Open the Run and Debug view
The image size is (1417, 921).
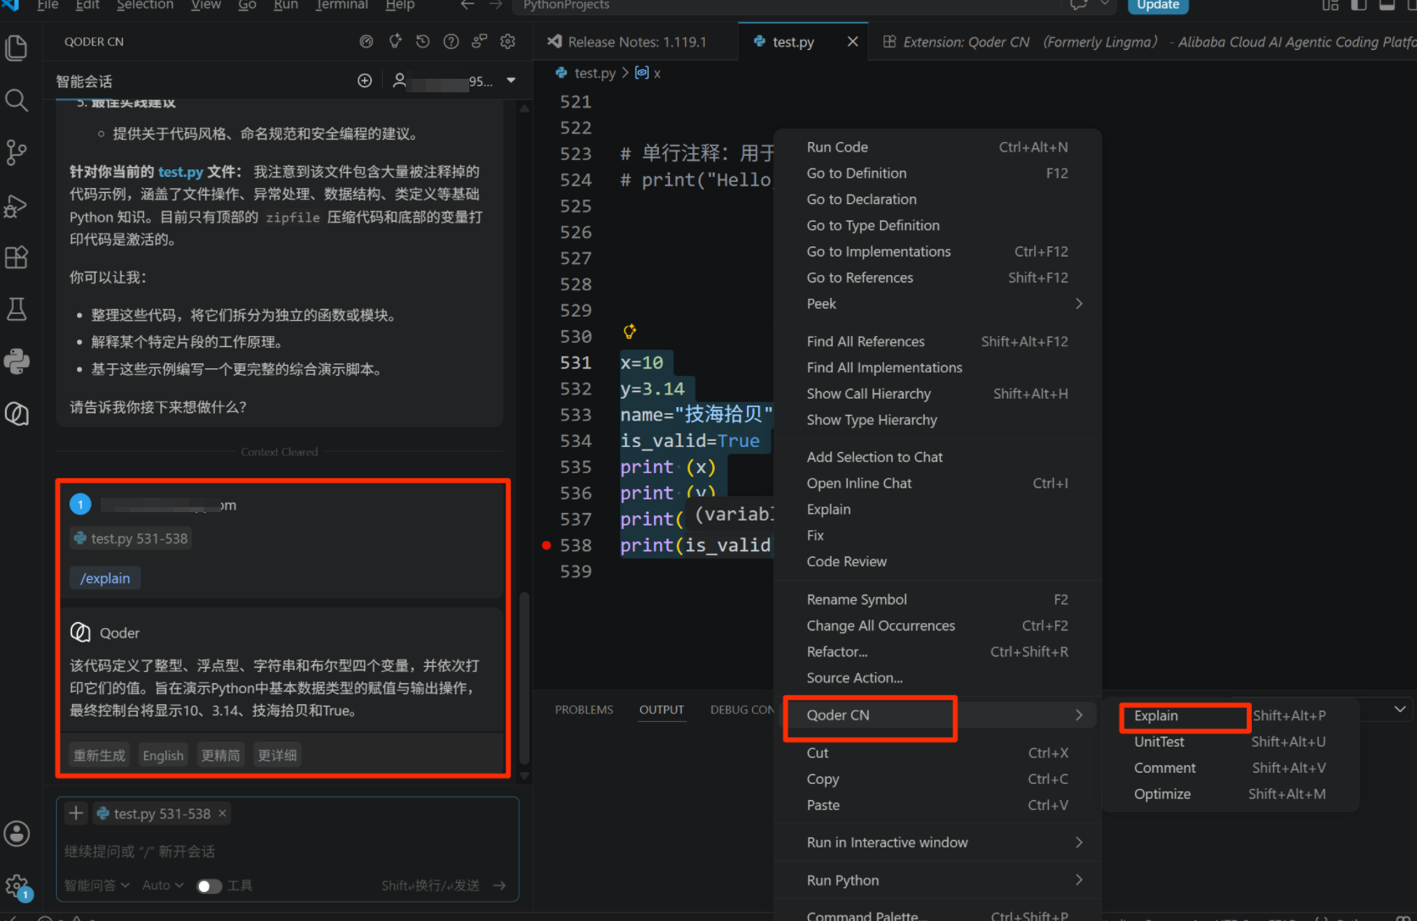pyautogui.click(x=17, y=206)
